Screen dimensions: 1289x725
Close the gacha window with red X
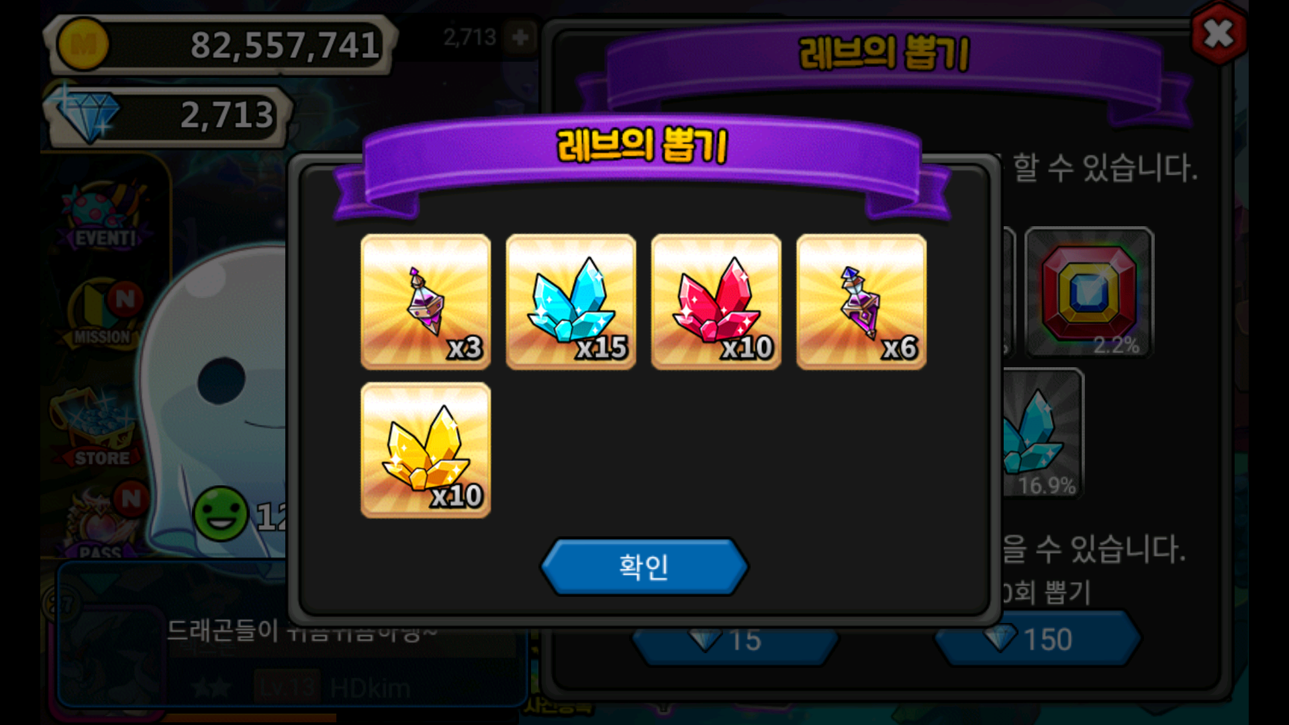(1219, 34)
